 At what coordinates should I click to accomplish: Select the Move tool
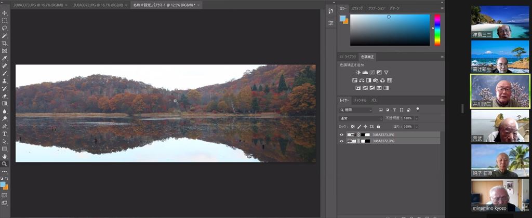coord(5,12)
